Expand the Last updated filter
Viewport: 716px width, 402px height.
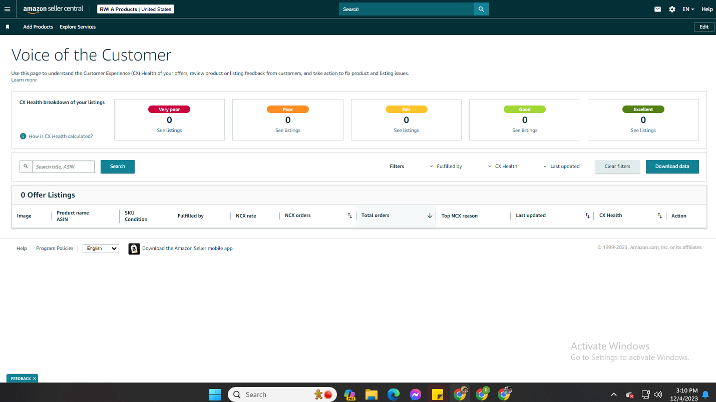tap(561, 166)
